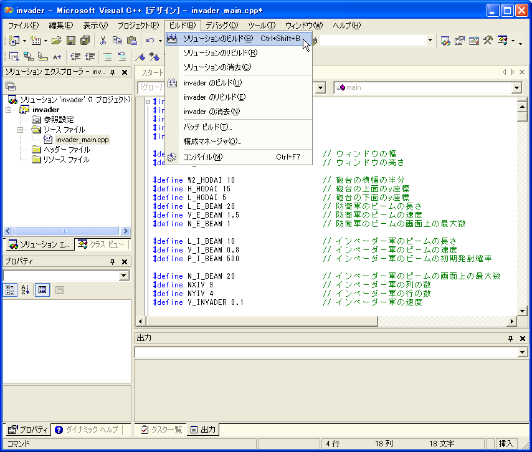Screen dimensions: 532x452
Task: Select コンパイル(M) from Build menu
Action: pyautogui.click(x=239, y=157)
